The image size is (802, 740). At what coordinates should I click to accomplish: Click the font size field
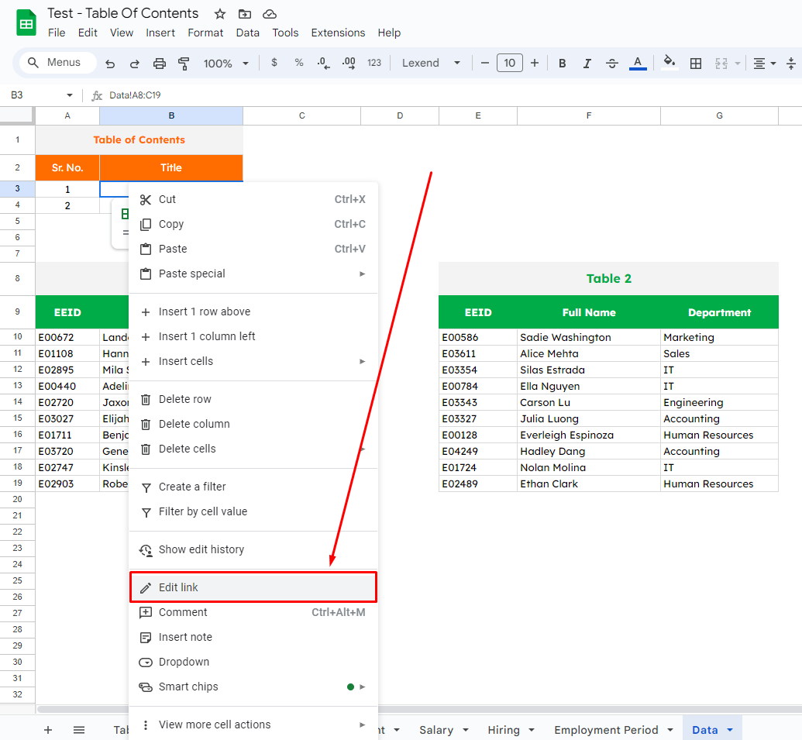click(x=509, y=63)
